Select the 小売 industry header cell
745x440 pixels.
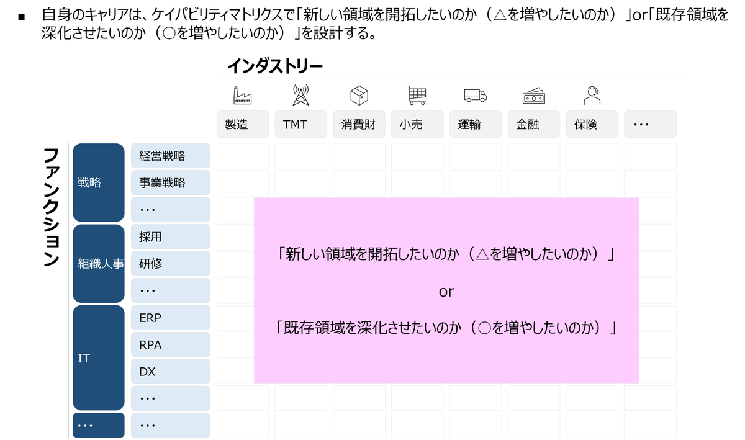417,124
